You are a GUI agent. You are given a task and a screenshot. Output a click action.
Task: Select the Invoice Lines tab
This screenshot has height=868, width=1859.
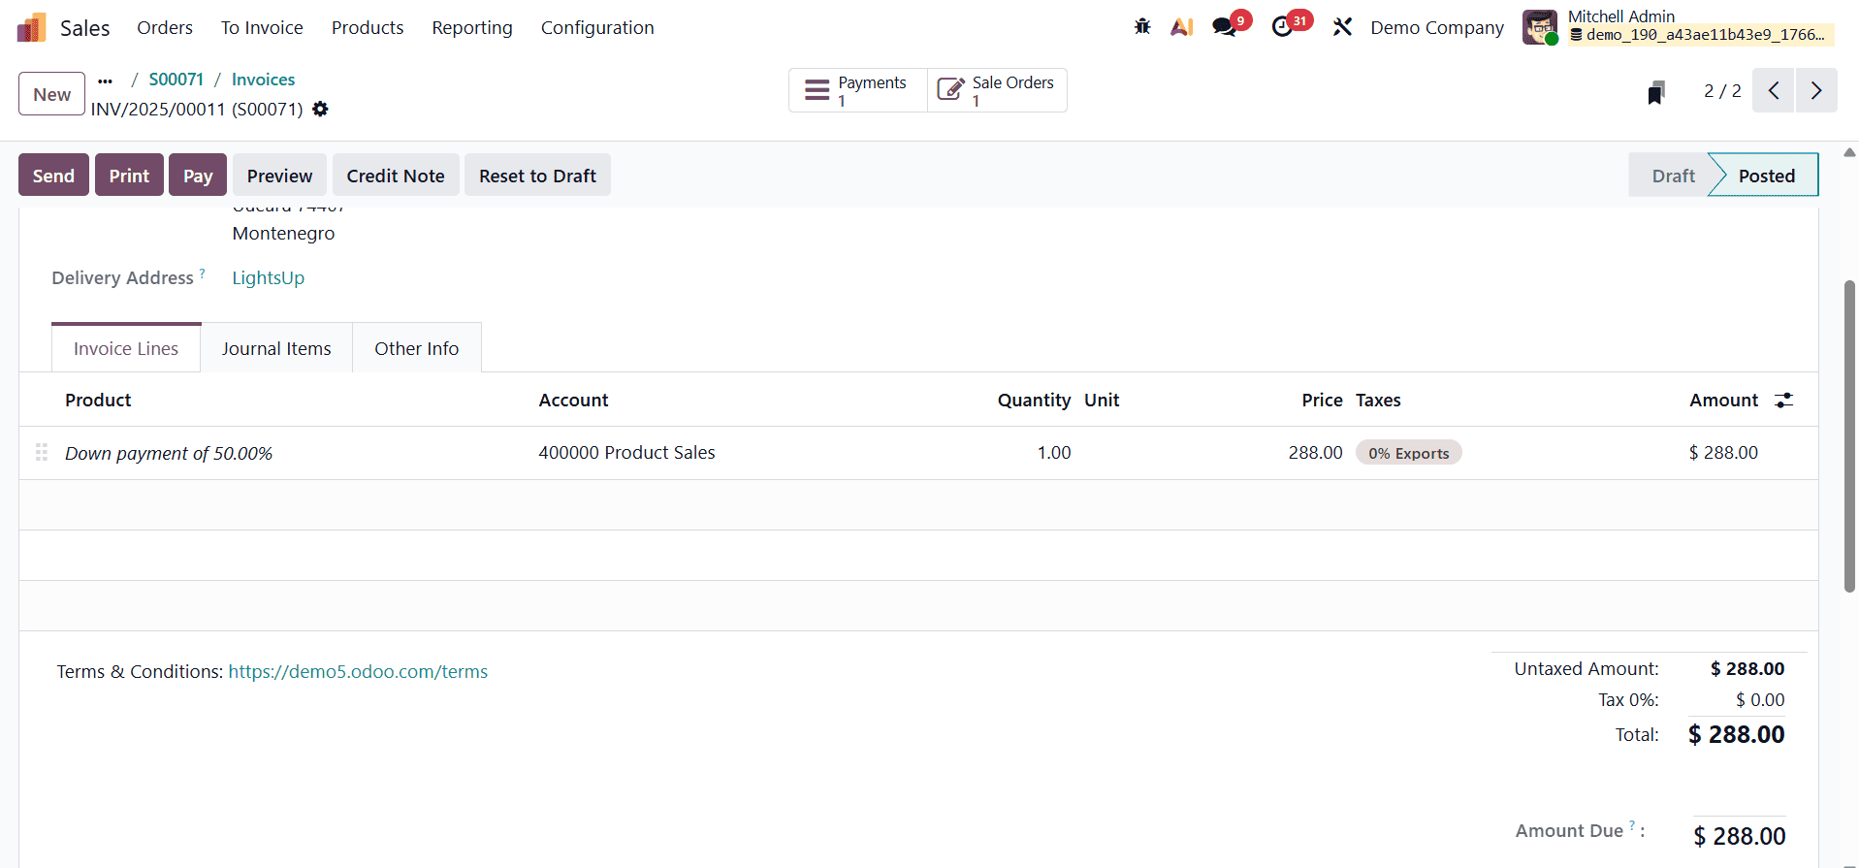[126, 348]
